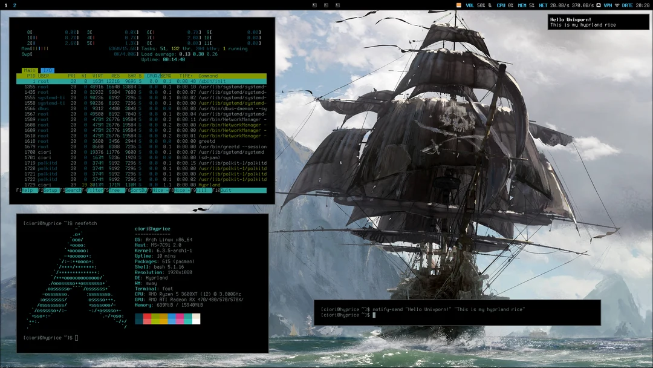
Task: Click the wifi-style icon next to VPN
Action: tap(617, 4)
